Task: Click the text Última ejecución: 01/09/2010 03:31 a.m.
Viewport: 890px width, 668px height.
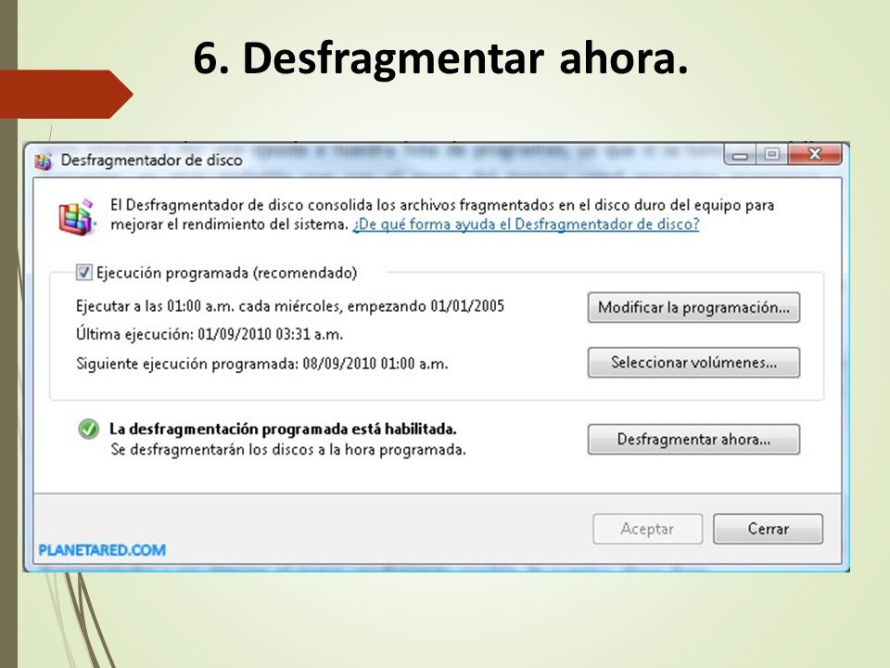Action: (x=210, y=334)
